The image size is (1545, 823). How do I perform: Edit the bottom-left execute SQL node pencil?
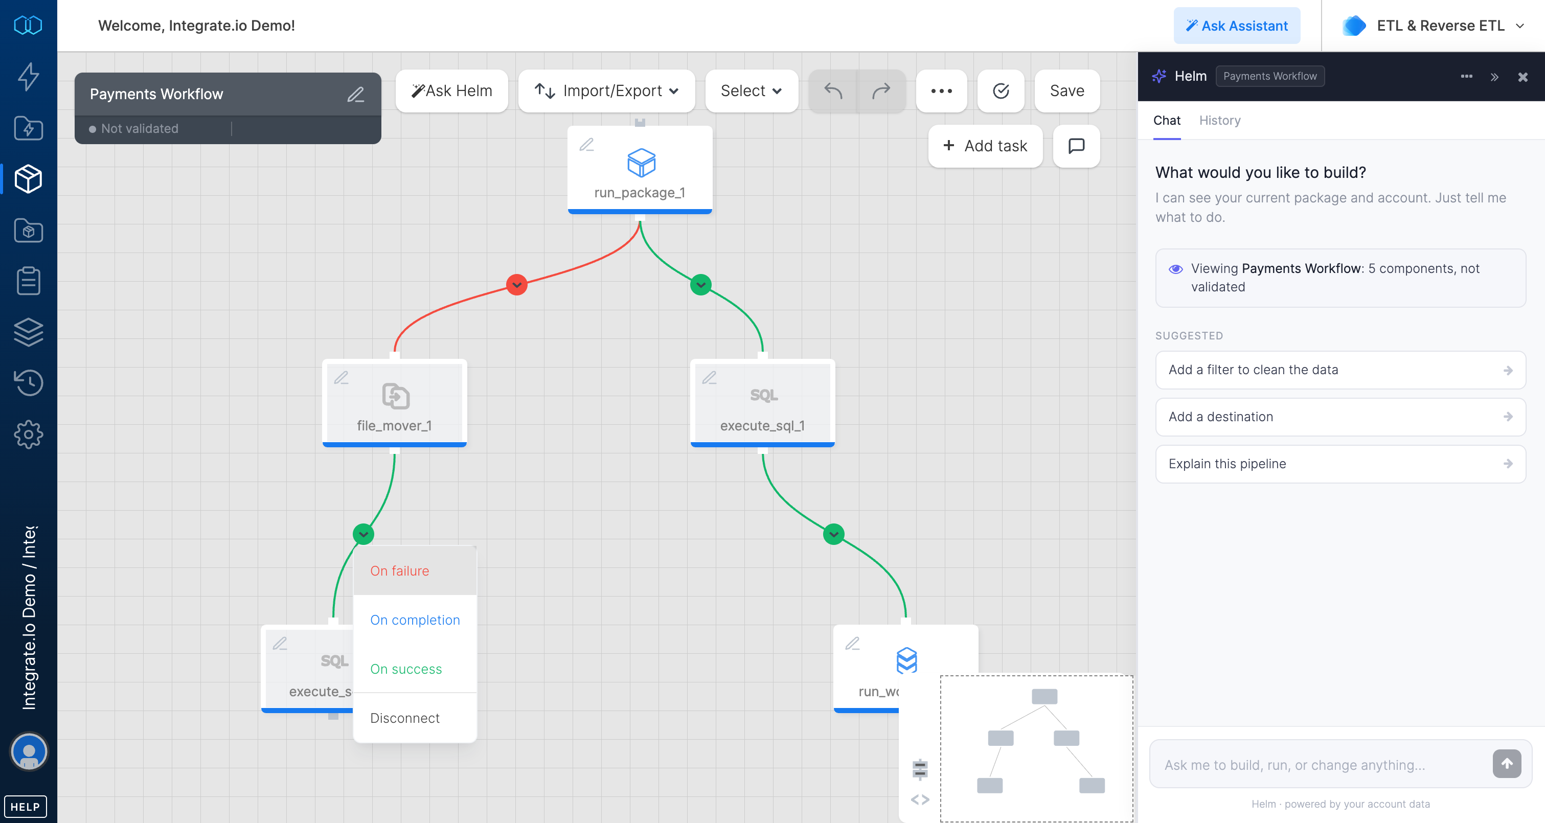[x=280, y=643]
